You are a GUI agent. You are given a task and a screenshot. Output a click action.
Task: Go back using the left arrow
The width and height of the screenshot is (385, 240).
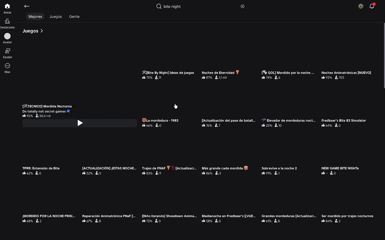point(27,6)
